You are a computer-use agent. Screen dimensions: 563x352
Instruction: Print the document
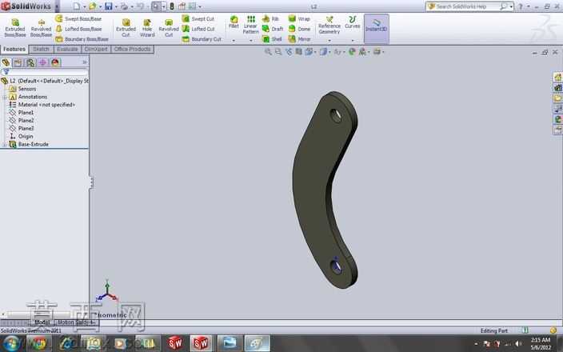pos(124,6)
